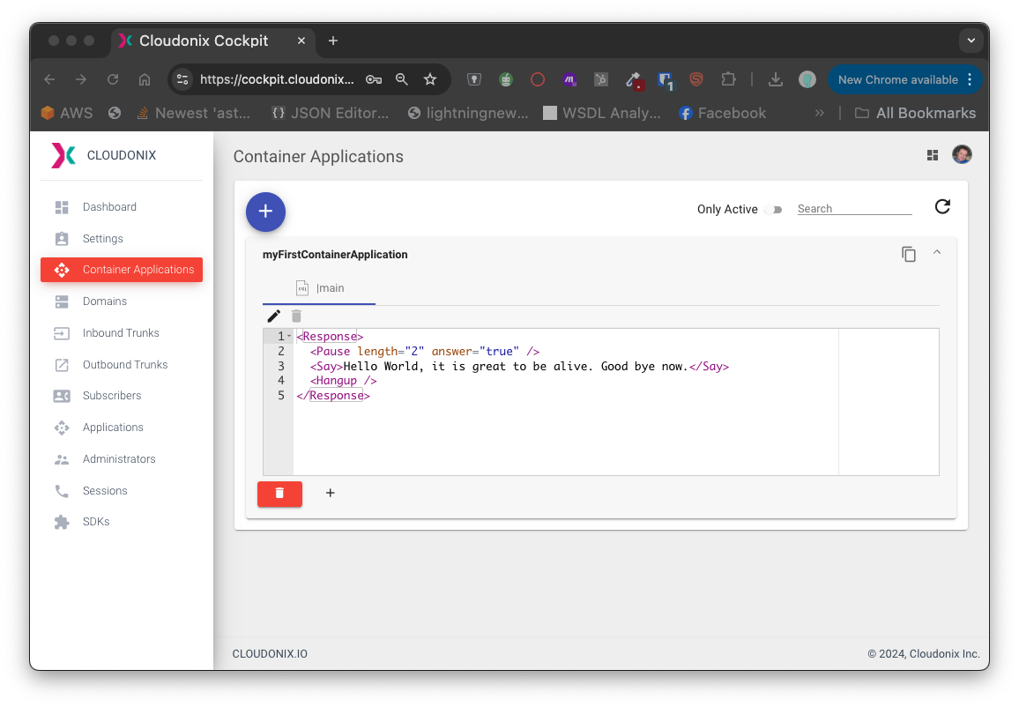Expand hidden bookmarks chevron in bookmarks bar

[819, 113]
